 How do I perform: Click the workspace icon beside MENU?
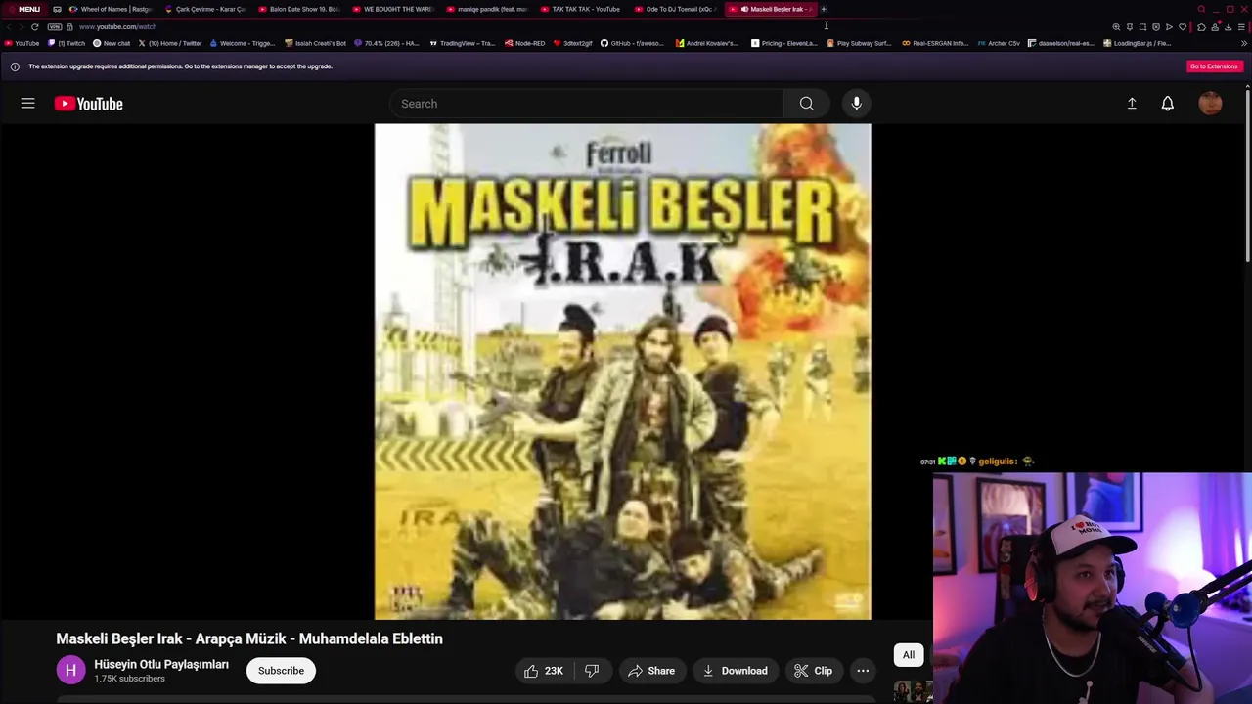tap(57, 9)
